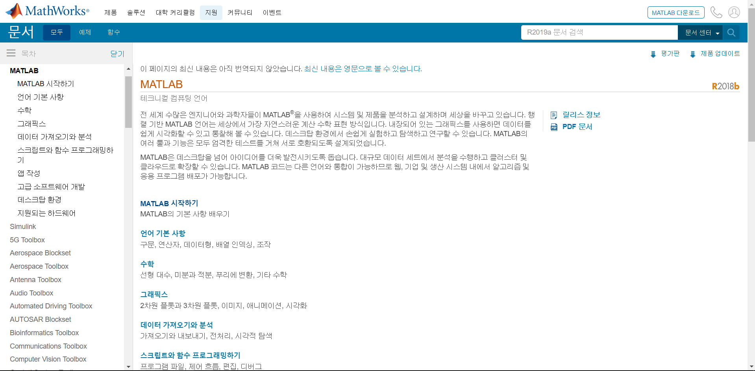Open the 그래픽스 heading link
The width and height of the screenshot is (755, 371).
(154, 294)
